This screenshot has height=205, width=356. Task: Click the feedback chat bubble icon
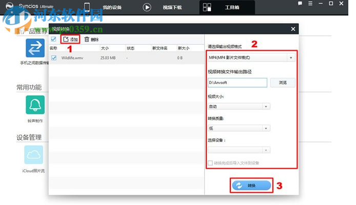click(x=300, y=4)
